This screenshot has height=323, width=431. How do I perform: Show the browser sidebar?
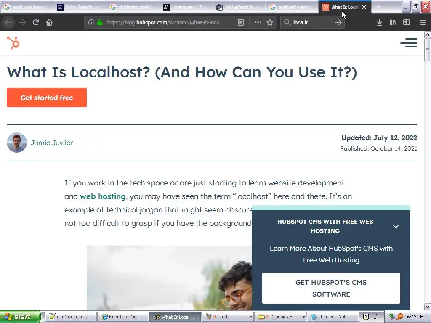pos(407,22)
